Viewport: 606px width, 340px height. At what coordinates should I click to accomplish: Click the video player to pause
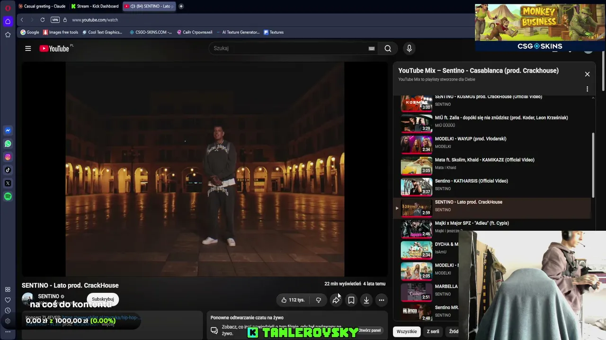205,169
